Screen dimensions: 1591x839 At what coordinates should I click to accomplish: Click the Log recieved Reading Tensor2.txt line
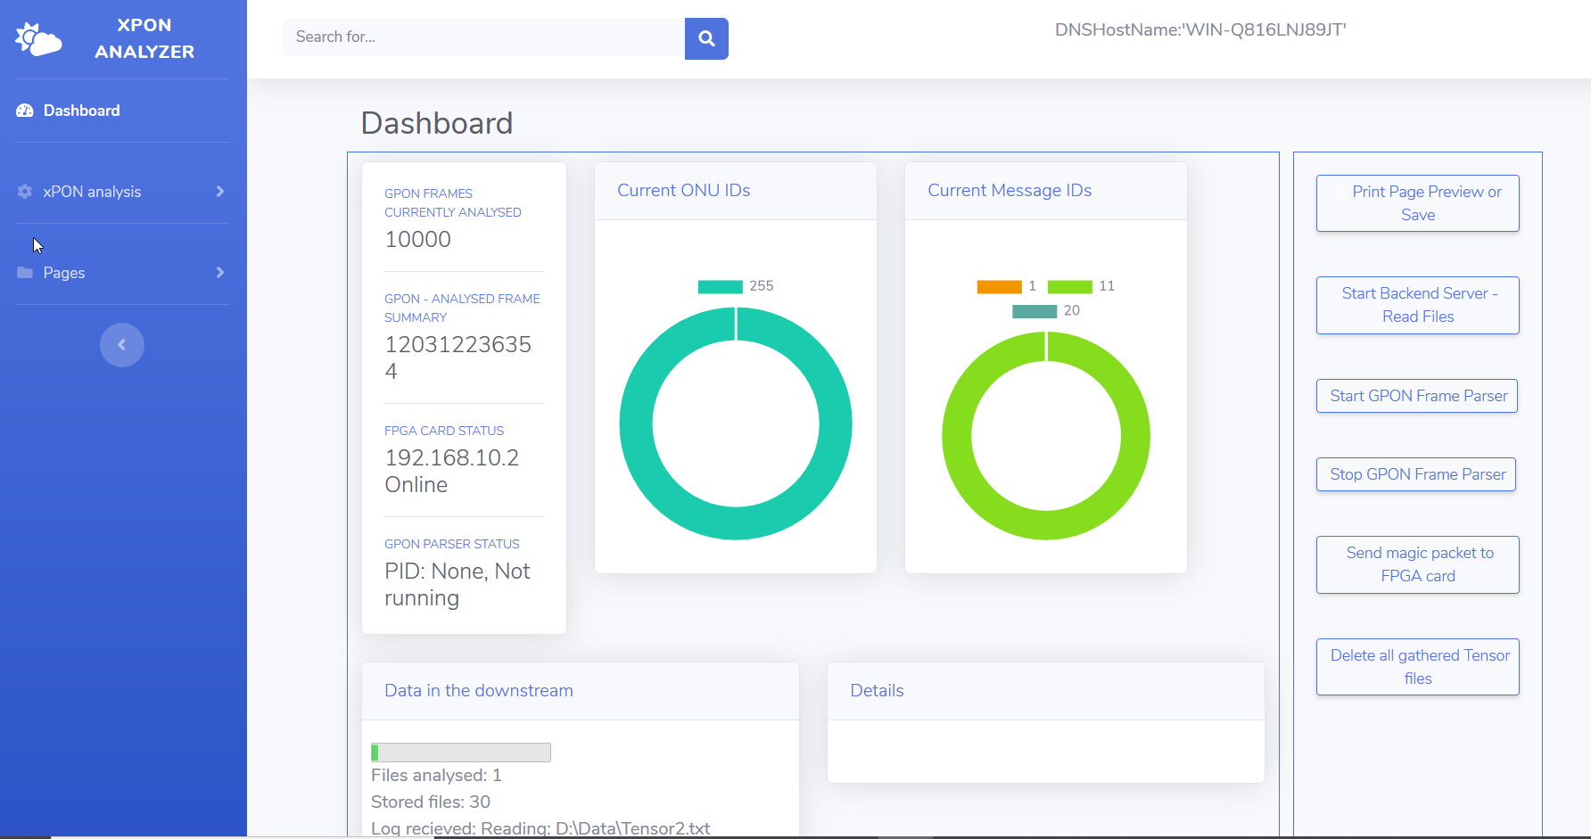540,828
